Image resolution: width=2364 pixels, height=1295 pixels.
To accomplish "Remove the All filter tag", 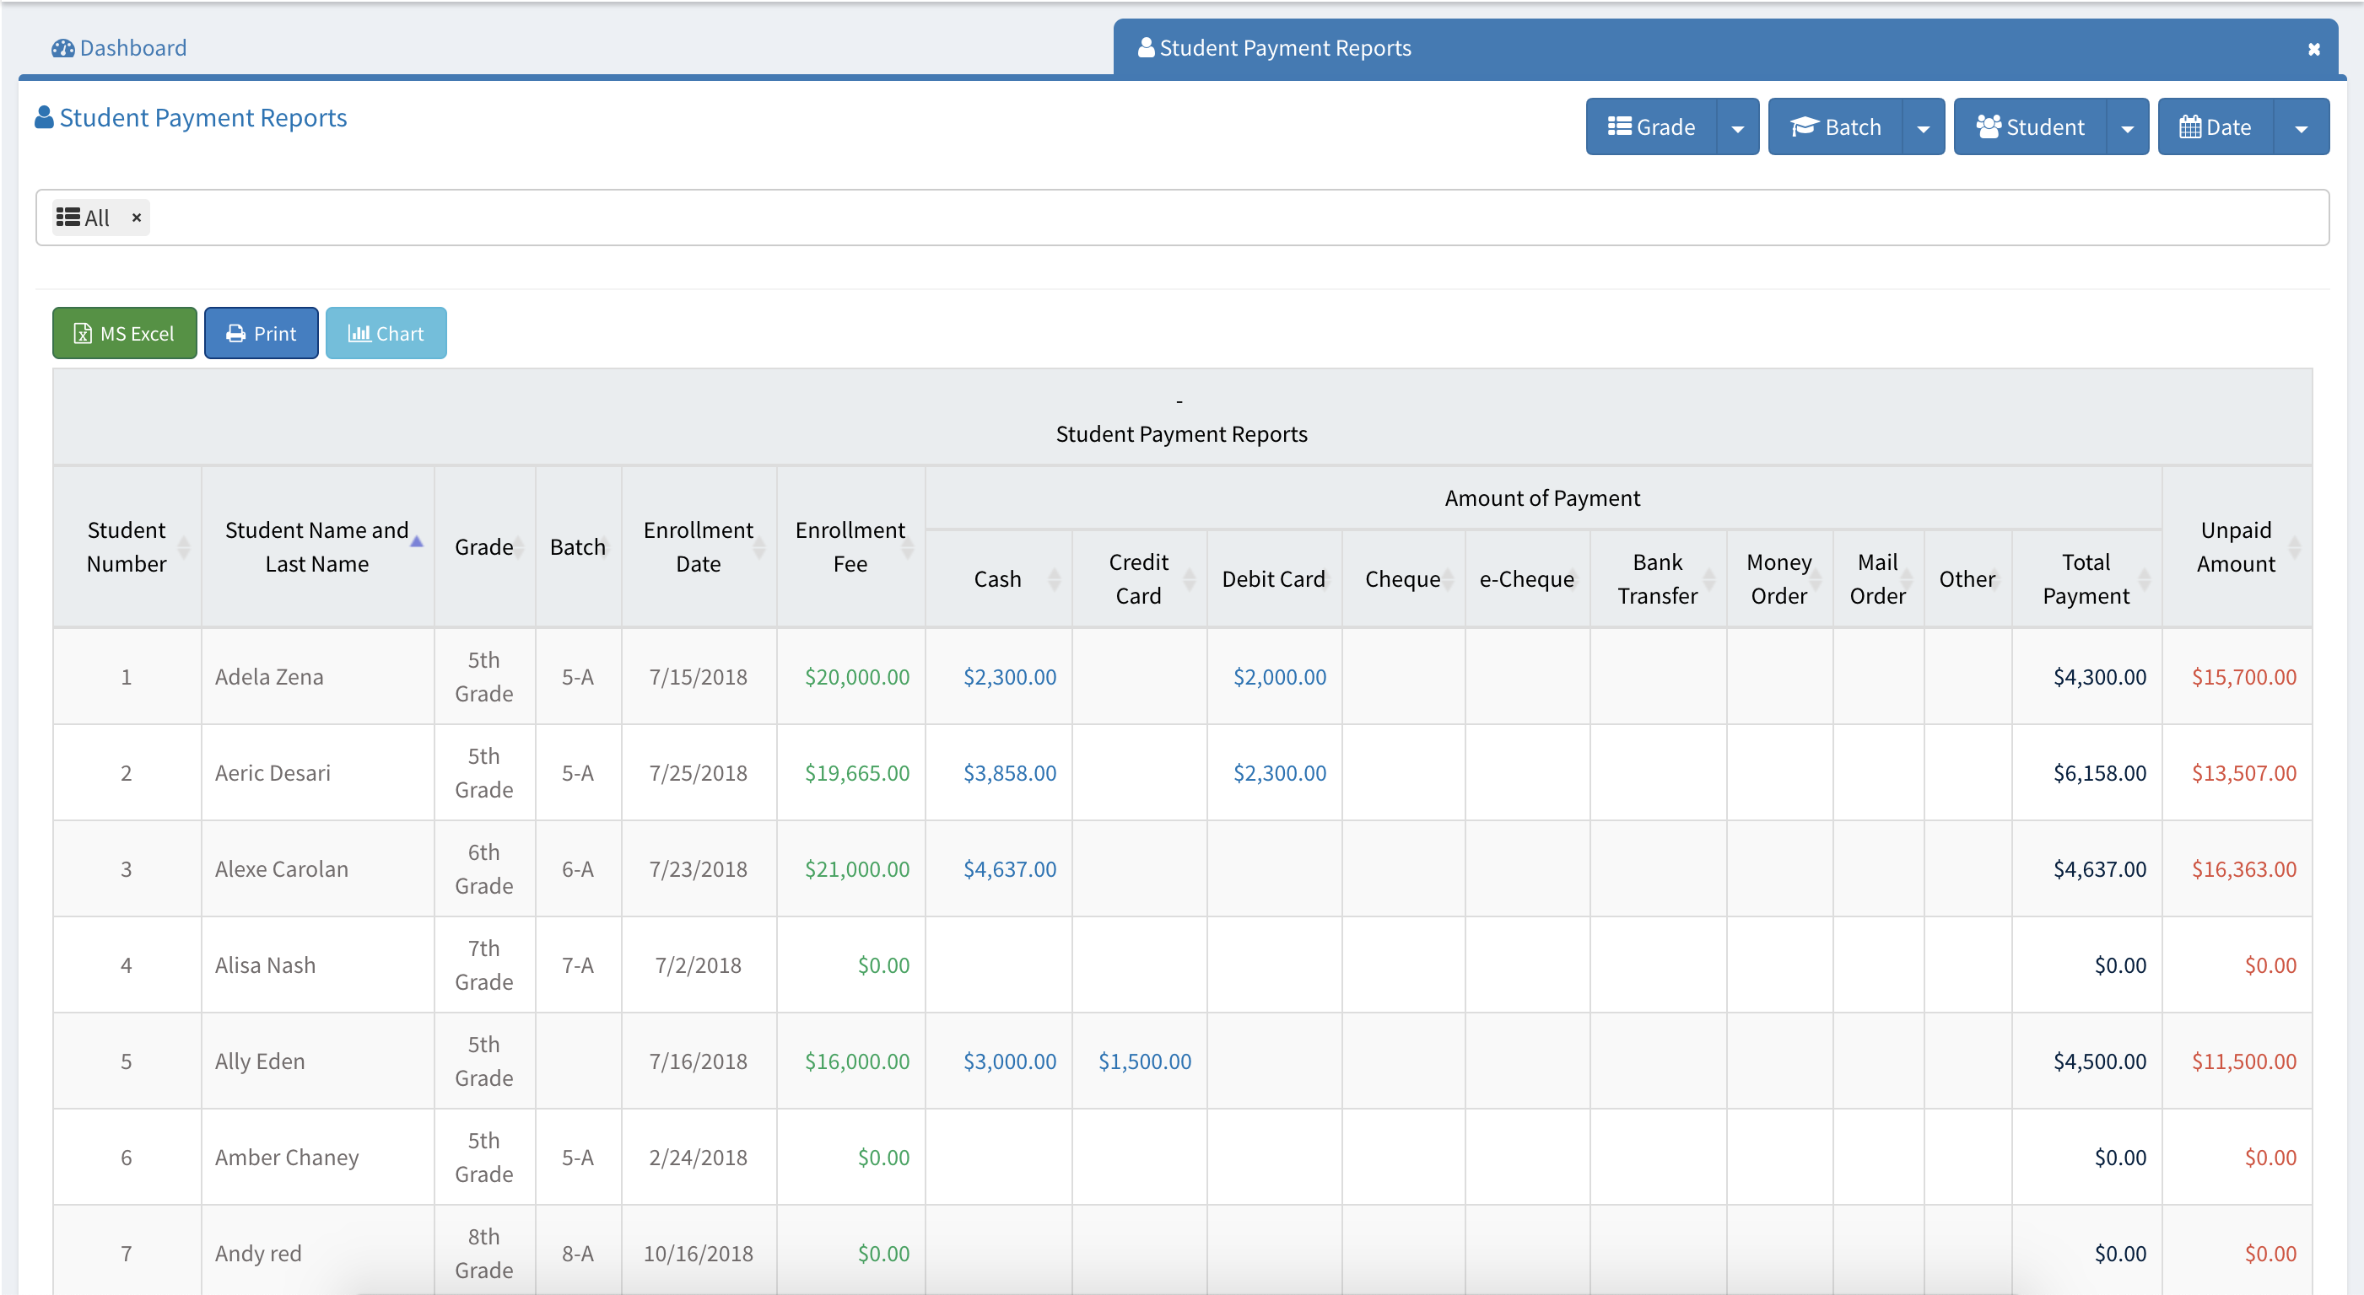I will [x=136, y=218].
